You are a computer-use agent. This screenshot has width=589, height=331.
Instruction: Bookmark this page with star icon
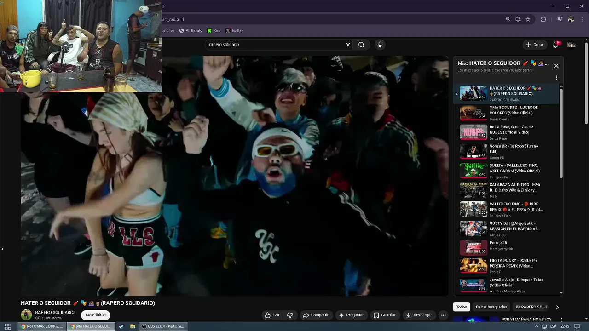pyautogui.click(x=528, y=19)
